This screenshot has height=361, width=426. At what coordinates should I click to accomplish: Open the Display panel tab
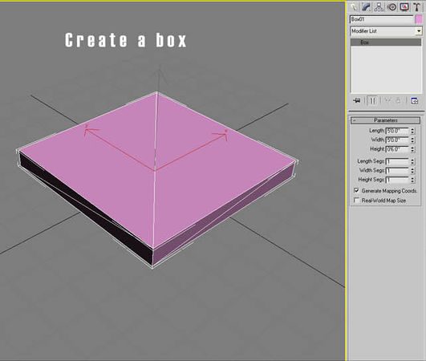click(404, 6)
